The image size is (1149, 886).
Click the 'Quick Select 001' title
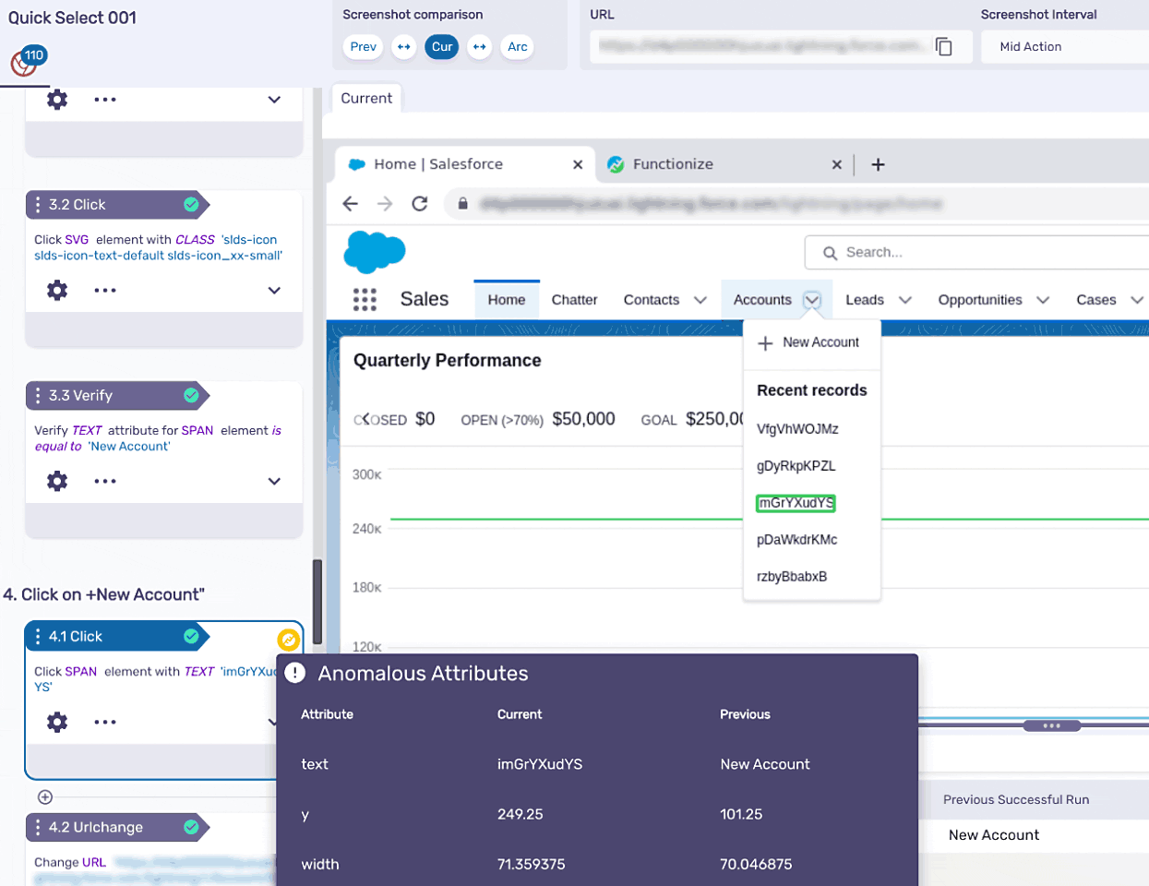click(72, 18)
